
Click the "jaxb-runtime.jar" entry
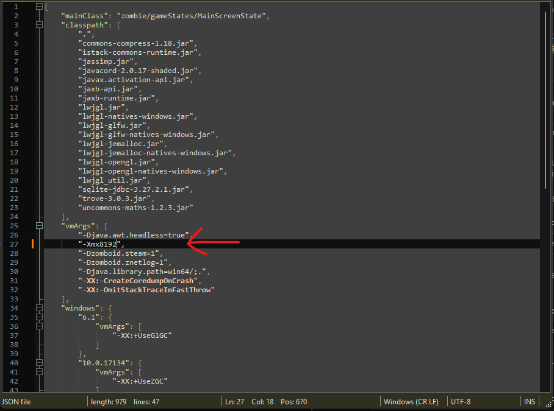pyautogui.click(x=117, y=98)
